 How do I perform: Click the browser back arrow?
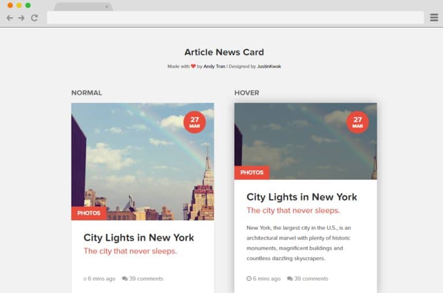[9, 18]
